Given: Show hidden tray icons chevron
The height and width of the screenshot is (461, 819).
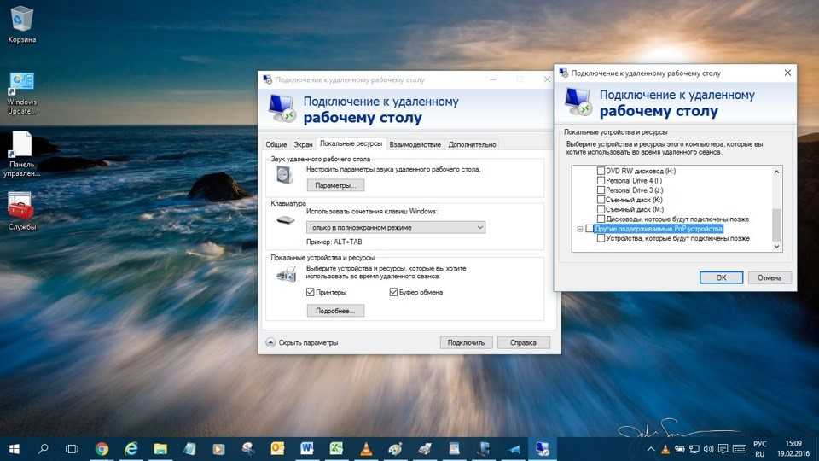Looking at the screenshot, I should coord(650,449).
